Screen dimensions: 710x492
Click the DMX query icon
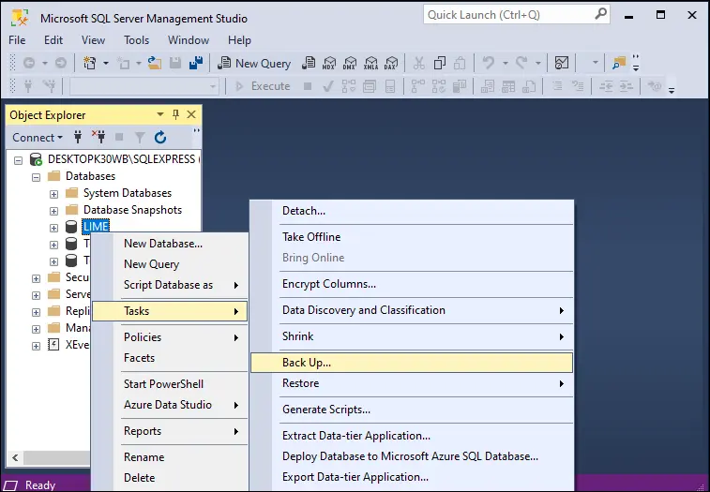pyautogui.click(x=350, y=64)
